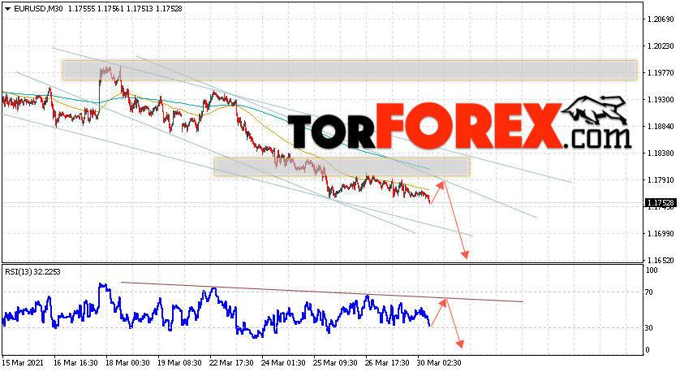This screenshot has height=372, width=680.
Task: Click the EURUSD,M30 dropdown triangle
Action: point(8,9)
